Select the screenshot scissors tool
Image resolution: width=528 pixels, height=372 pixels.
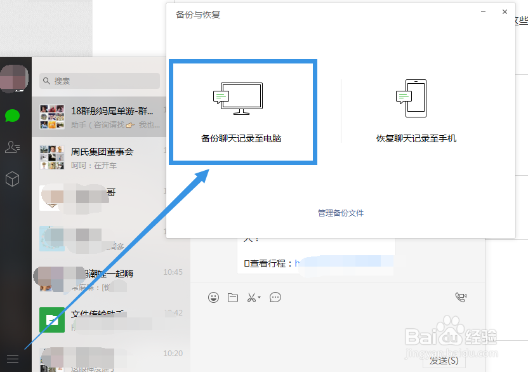point(251,297)
